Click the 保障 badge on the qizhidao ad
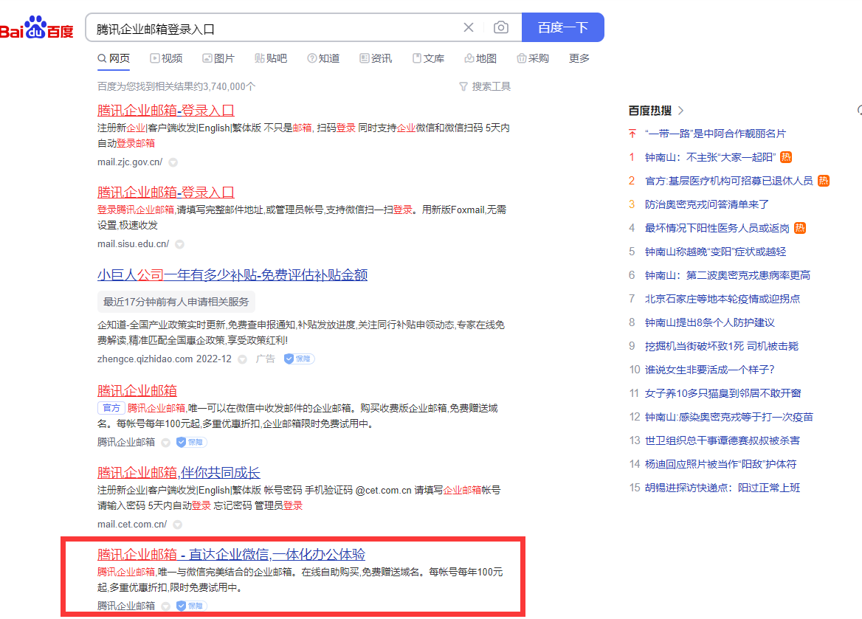862x619 pixels. pyautogui.click(x=299, y=359)
